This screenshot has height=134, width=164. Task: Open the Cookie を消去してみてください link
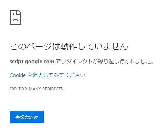click(x=48, y=75)
